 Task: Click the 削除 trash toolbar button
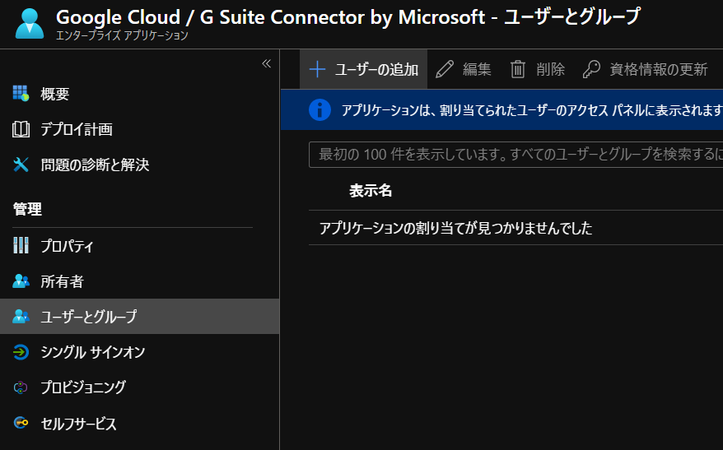[537, 70]
